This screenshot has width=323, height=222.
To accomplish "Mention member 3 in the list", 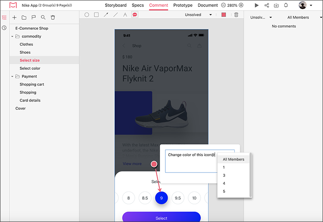I will click(233, 175).
